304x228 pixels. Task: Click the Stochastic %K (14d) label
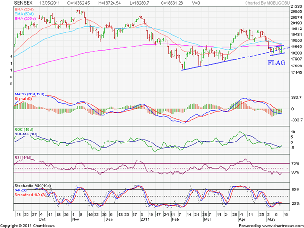(x=33, y=186)
